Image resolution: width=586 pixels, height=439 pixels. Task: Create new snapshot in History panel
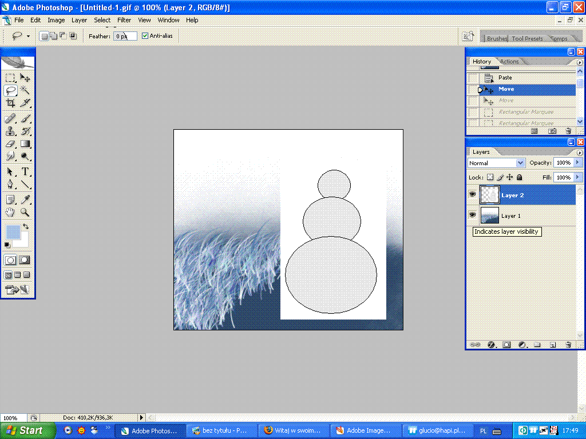point(552,131)
